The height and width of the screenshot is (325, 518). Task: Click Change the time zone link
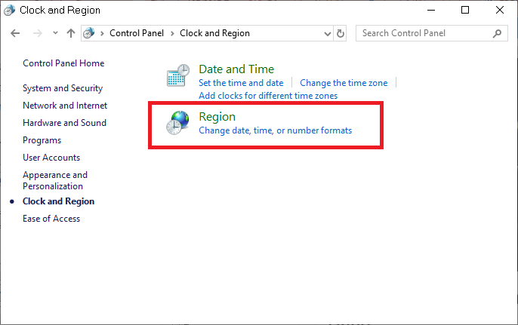click(x=344, y=83)
